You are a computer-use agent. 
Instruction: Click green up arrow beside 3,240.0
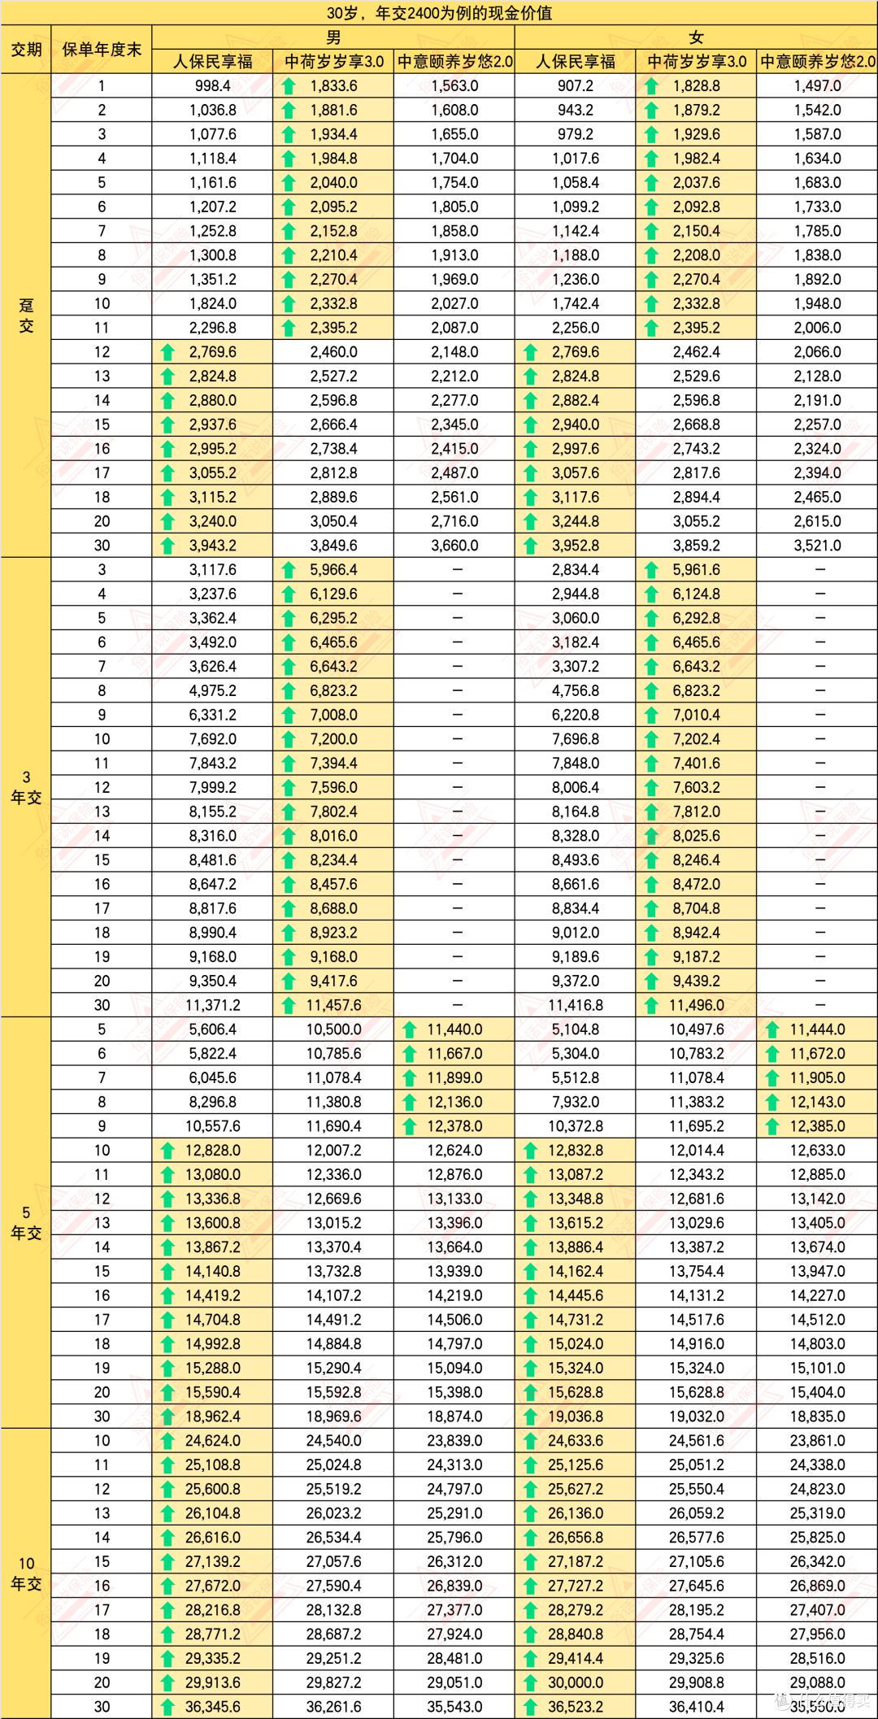[x=167, y=522]
